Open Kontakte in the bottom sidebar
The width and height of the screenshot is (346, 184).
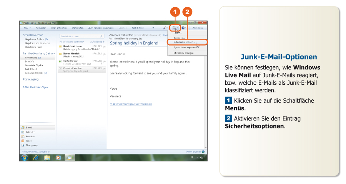[x=30, y=136]
